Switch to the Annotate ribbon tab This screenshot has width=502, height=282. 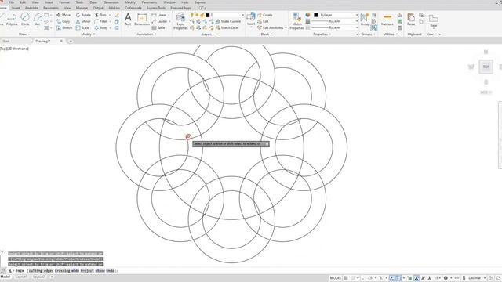tap(31, 8)
